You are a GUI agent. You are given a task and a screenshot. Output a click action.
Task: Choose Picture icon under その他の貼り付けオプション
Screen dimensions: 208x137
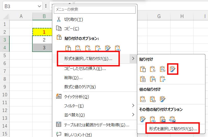[163, 119]
